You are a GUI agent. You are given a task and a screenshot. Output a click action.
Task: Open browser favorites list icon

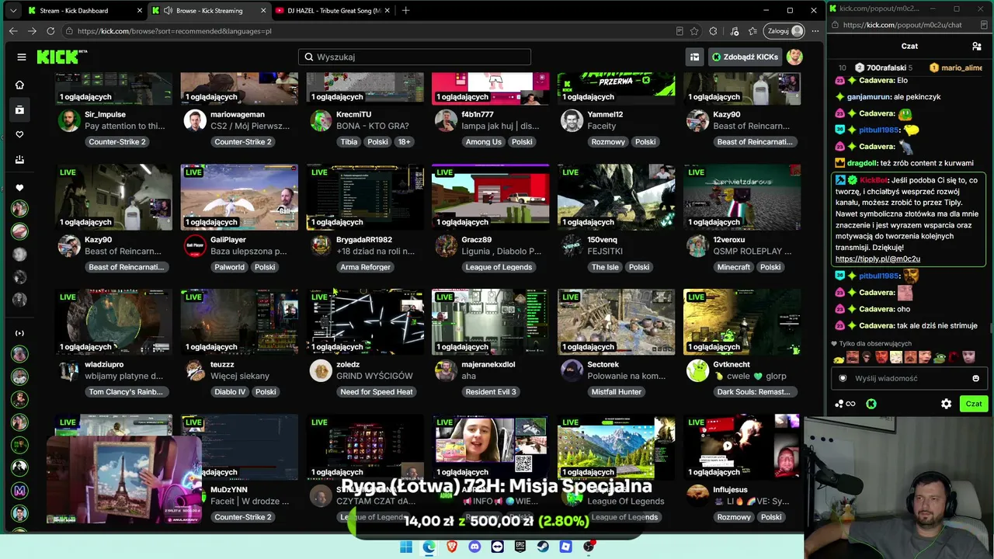[x=752, y=31]
